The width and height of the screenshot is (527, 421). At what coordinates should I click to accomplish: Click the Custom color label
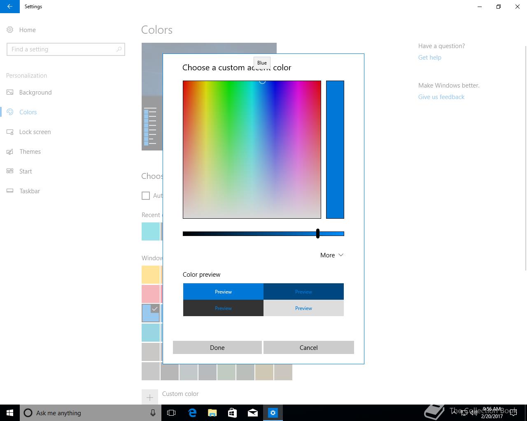point(180,394)
